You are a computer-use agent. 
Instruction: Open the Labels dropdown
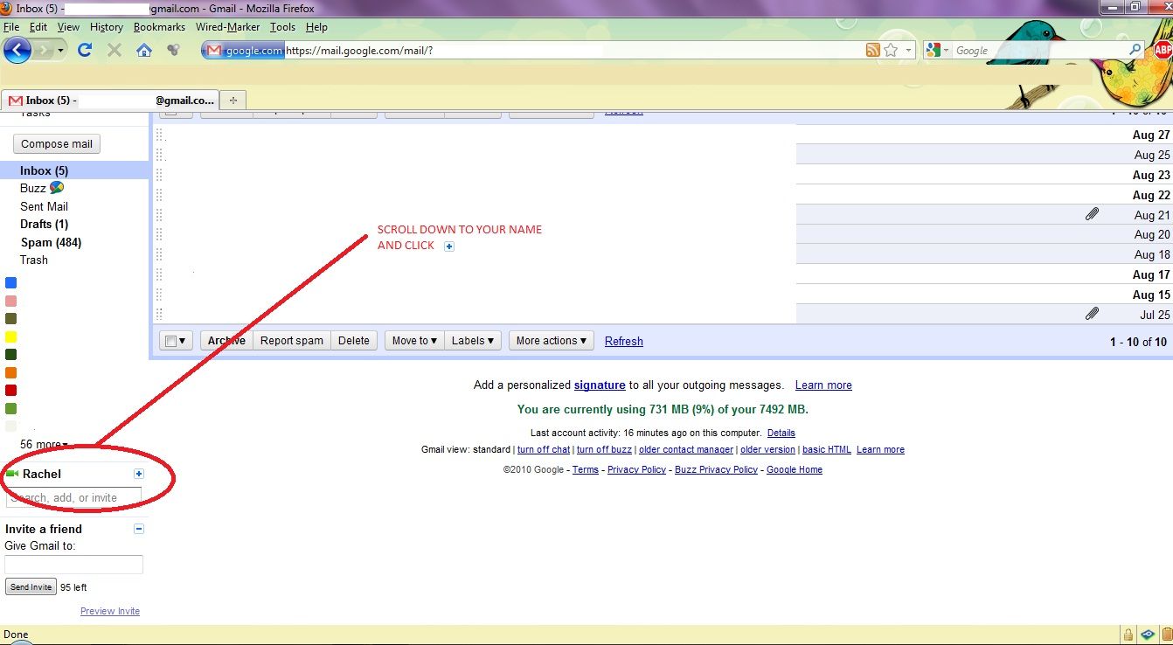click(x=472, y=341)
